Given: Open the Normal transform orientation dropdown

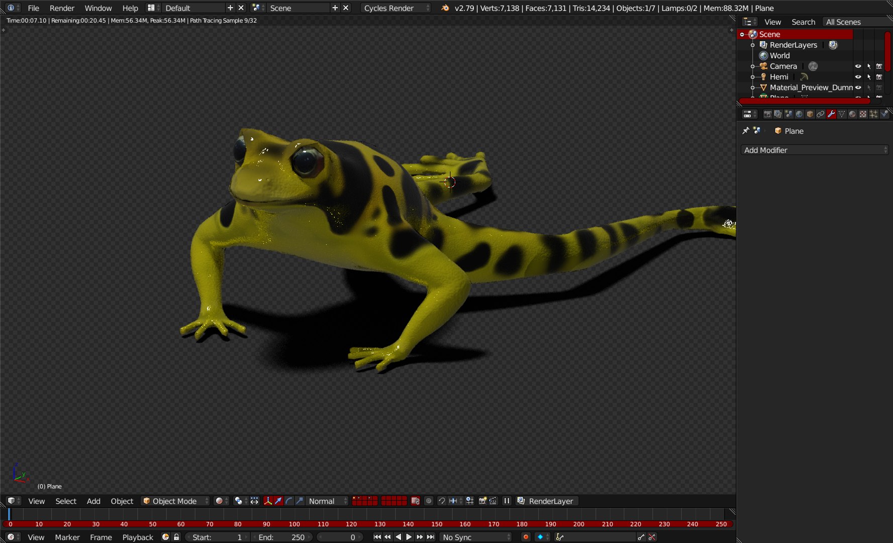Looking at the screenshot, I should click(x=327, y=501).
